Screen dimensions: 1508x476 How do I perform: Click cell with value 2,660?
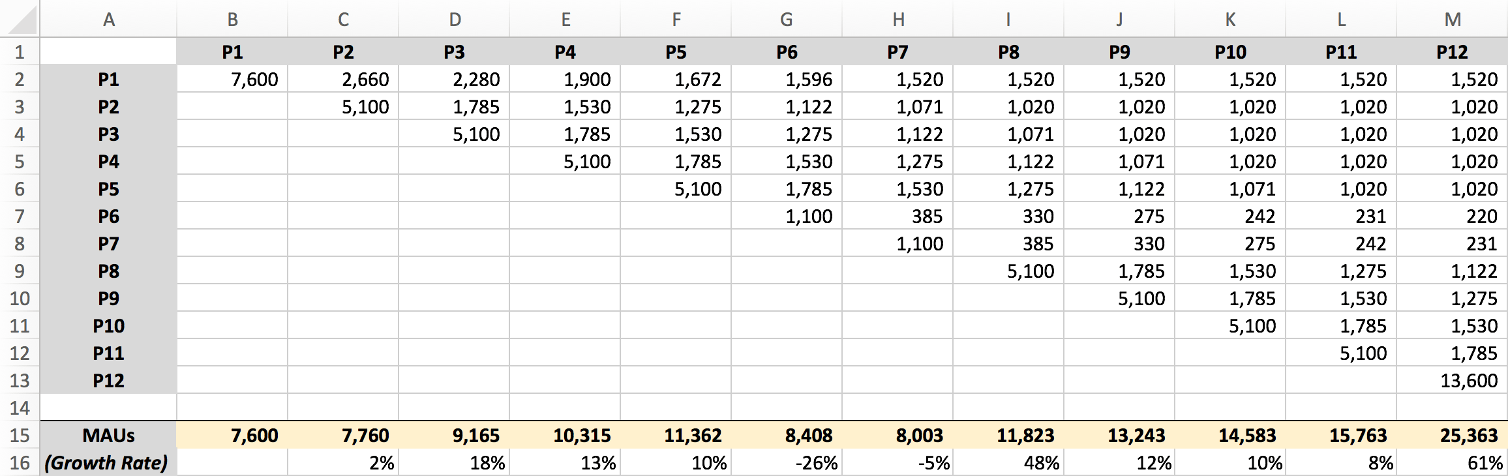click(343, 79)
